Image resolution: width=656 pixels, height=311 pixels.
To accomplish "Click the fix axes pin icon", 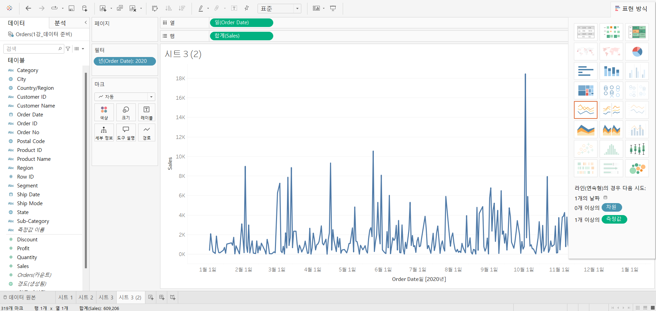I will pos(247,8).
